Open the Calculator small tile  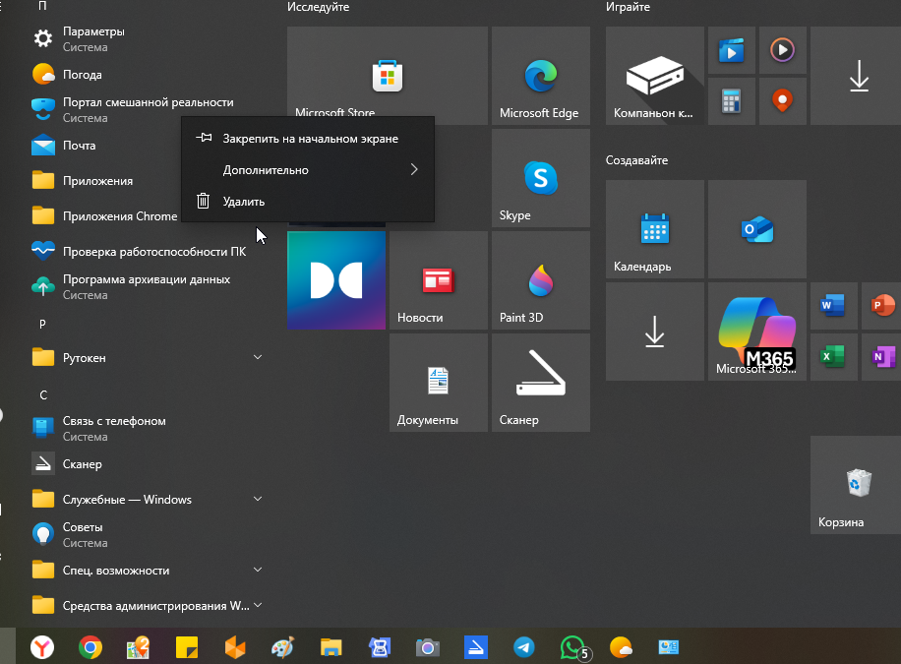pos(732,101)
